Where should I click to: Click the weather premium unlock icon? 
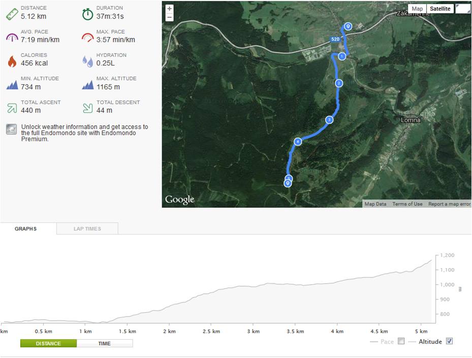pyautogui.click(x=12, y=129)
